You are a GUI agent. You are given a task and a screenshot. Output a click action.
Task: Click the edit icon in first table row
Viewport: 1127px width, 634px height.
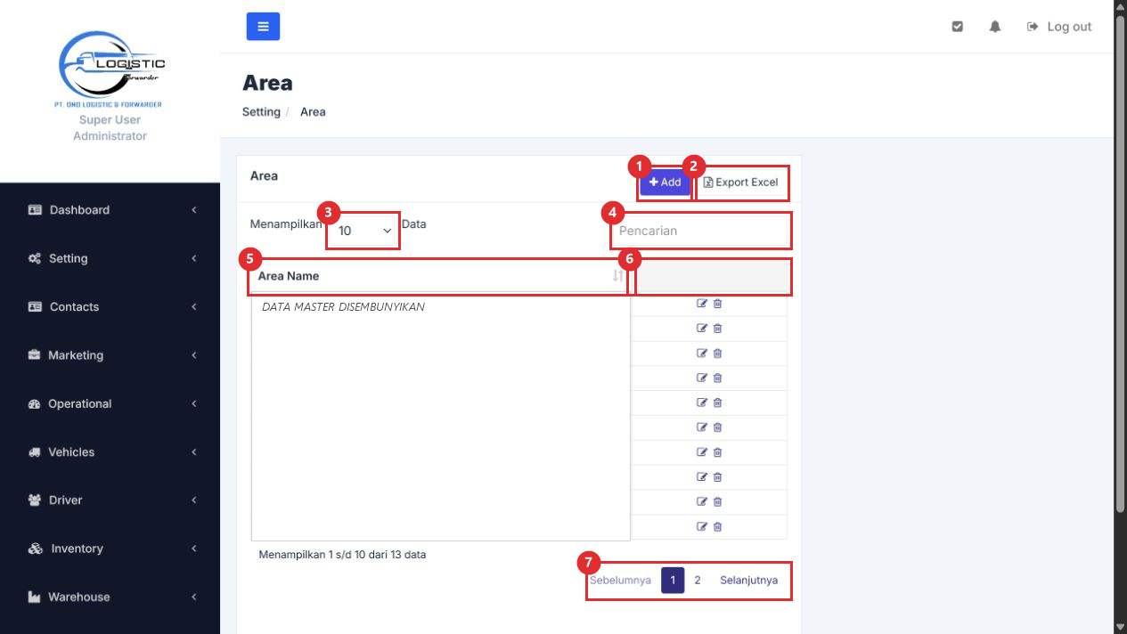tap(702, 304)
